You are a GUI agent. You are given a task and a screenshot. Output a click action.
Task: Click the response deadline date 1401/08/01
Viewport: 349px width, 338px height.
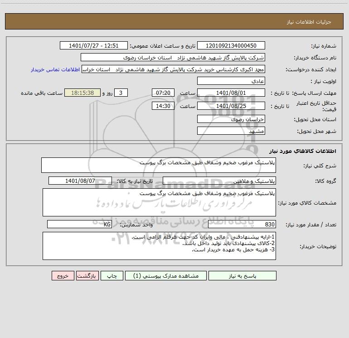point(231,93)
